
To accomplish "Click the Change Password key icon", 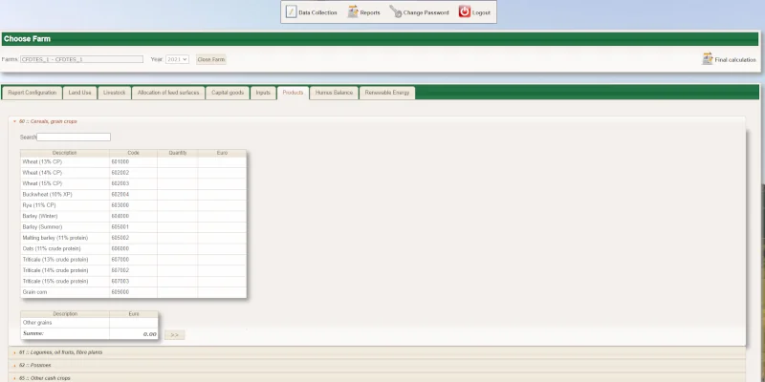I will [396, 12].
